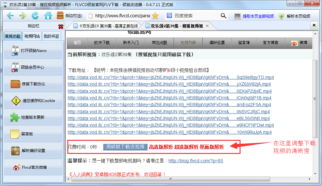Click the horizontal scrollbar thumb
The width and height of the screenshot is (322, 186).
[x=171, y=179]
